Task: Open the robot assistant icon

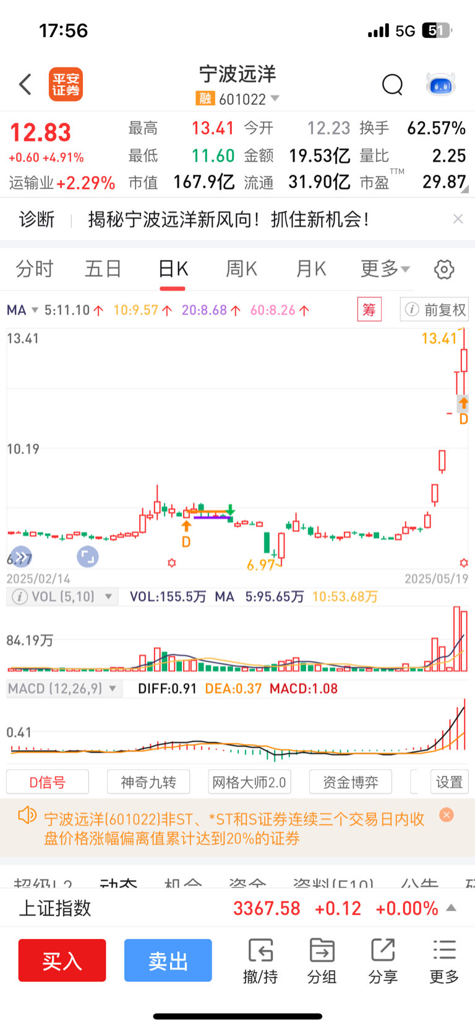Action: [x=441, y=84]
